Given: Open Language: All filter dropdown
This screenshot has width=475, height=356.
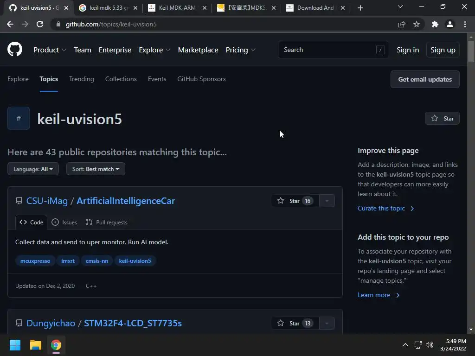Looking at the screenshot, I should pyautogui.click(x=33, y=169).
